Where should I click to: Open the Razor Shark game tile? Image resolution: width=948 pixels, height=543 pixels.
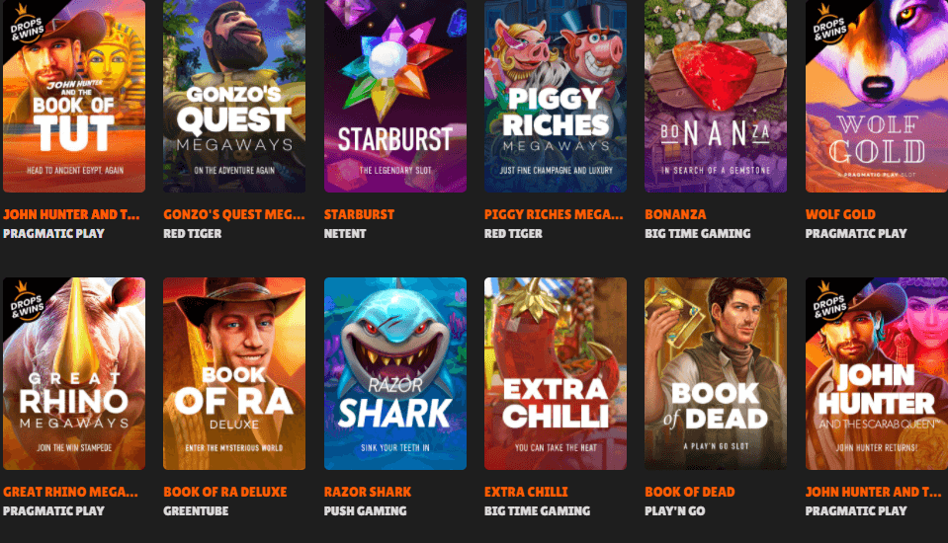tap(394, 373)
